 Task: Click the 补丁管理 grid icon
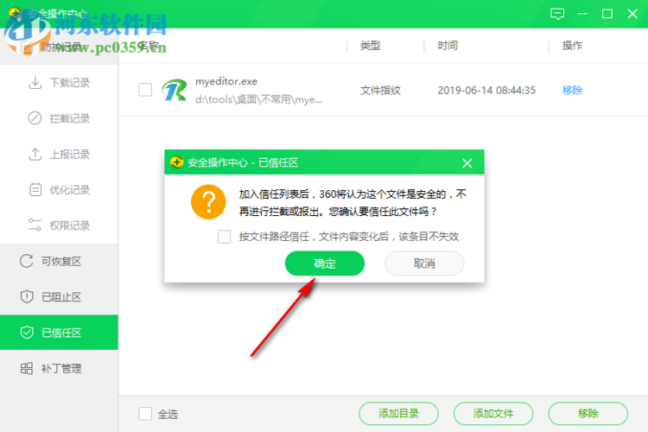(27, 368)
